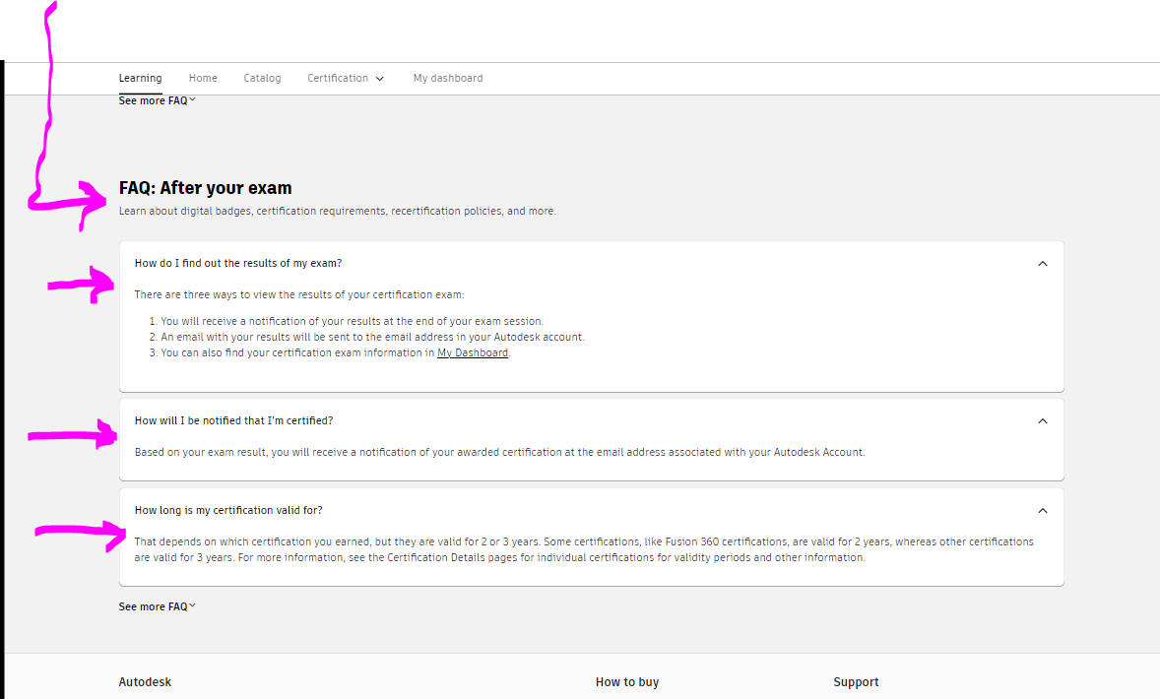Navigate to My dashboard in top navigation
Image resolution: width=1160 pixels, height=699 pixels.
point(448,79)
